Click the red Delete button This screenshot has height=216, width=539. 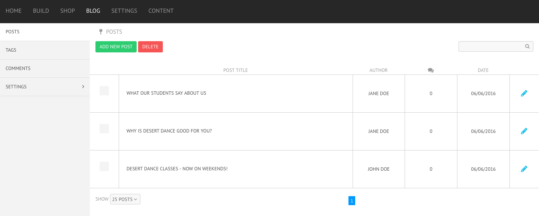[x=150, y=47]
